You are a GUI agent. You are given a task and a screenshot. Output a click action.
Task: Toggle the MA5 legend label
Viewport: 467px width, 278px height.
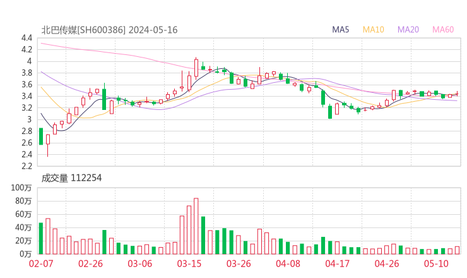click(x=340, y=30)
